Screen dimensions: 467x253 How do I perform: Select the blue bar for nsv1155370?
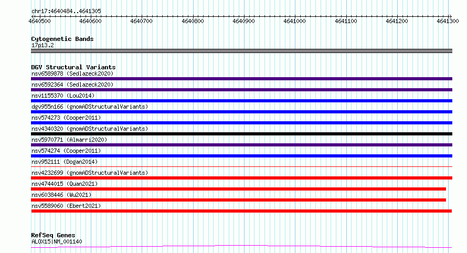click(241, 101)
